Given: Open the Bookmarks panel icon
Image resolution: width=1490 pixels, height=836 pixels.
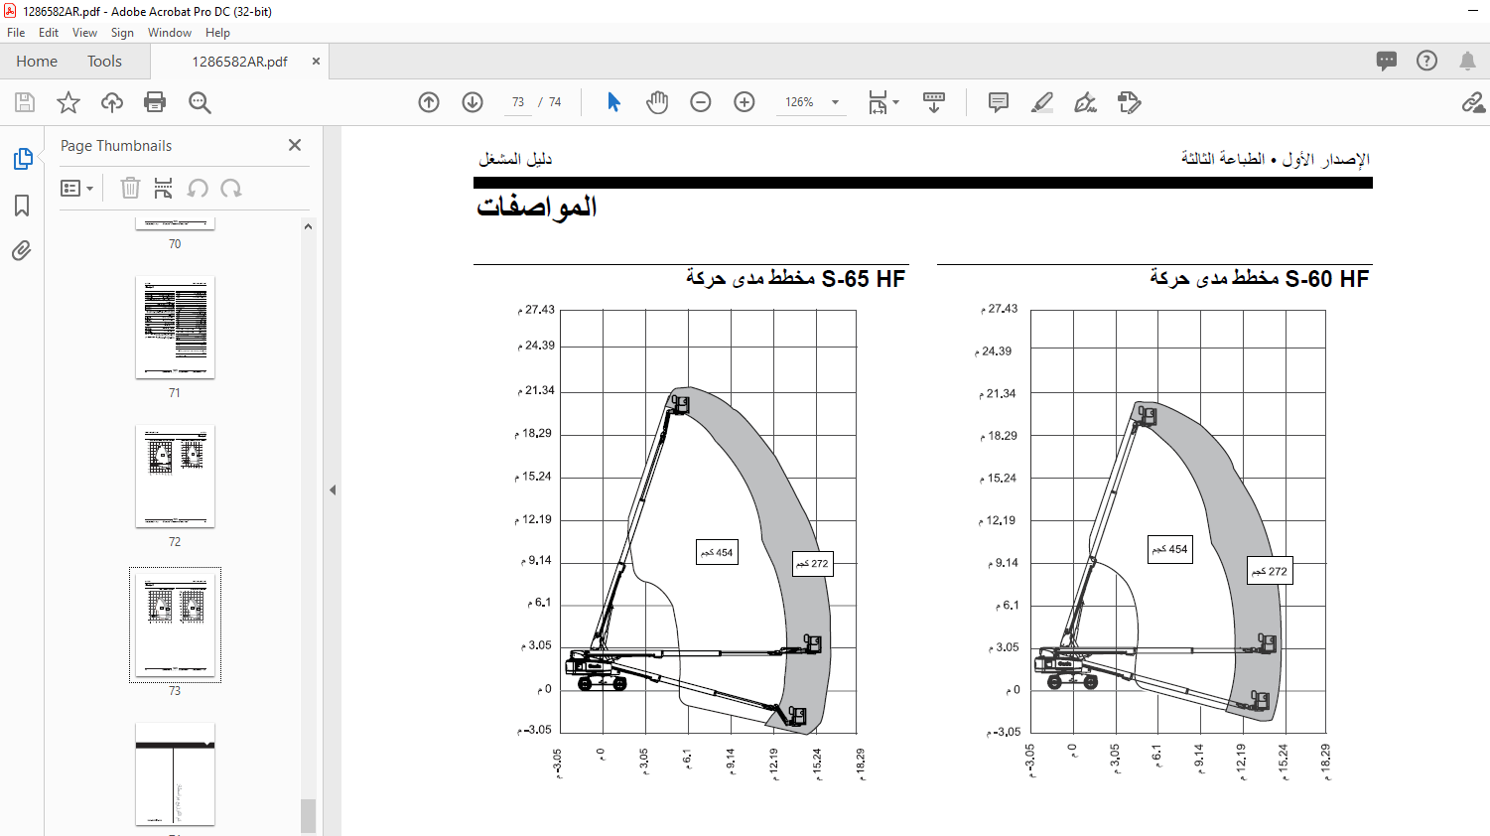Looking at the screenshot, I should pyautogui.click(x=22, y=206).
